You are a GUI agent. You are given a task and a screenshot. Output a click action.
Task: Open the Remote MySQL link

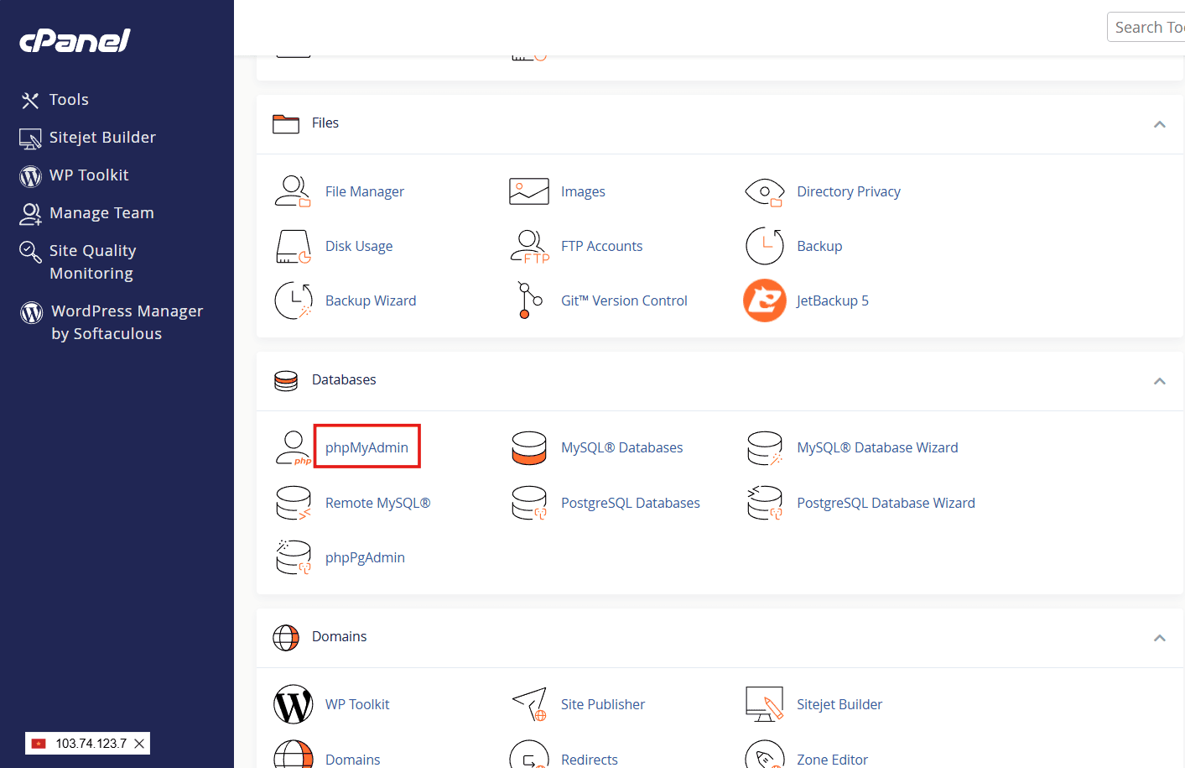[377, 502]
